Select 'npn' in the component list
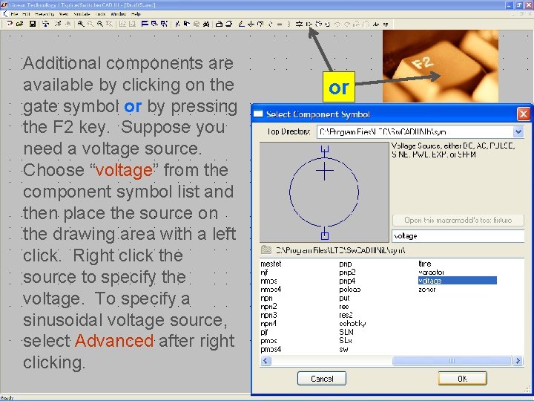Viewport: 534px width, 401px height. [x=266, y=298]
